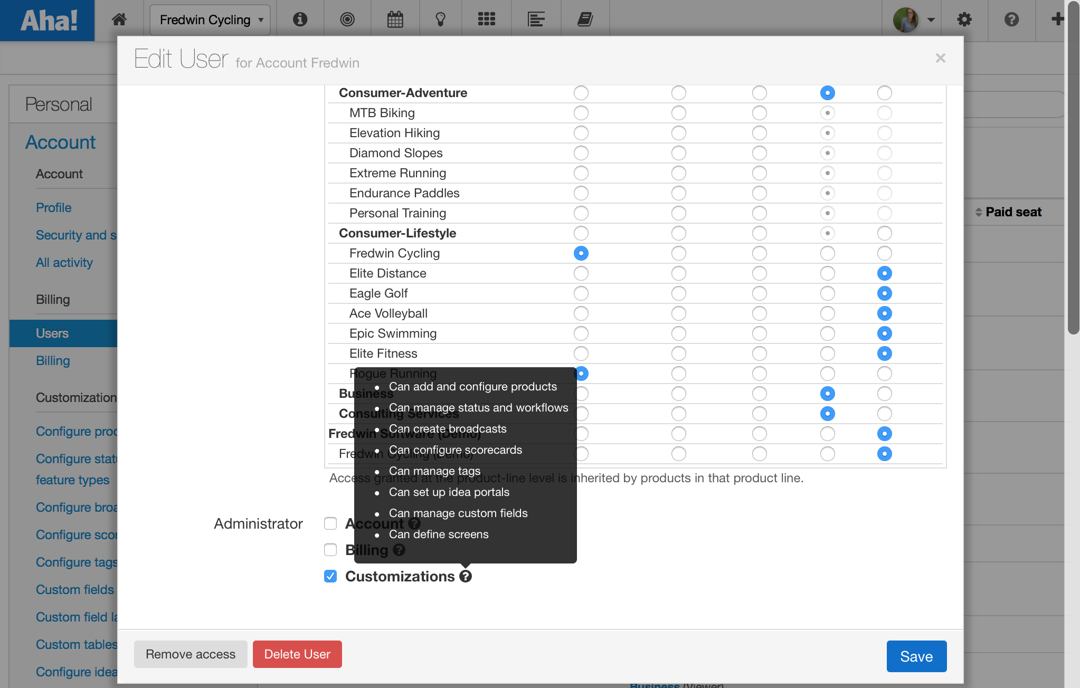Image resolution: width=1080 pixels, height=688 pixels.
Task: Open the notebooks book icon
Action: 585,20
